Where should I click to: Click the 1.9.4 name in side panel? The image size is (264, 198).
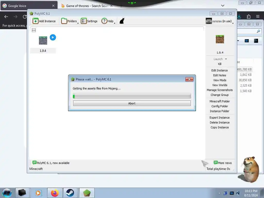[220, 53]
